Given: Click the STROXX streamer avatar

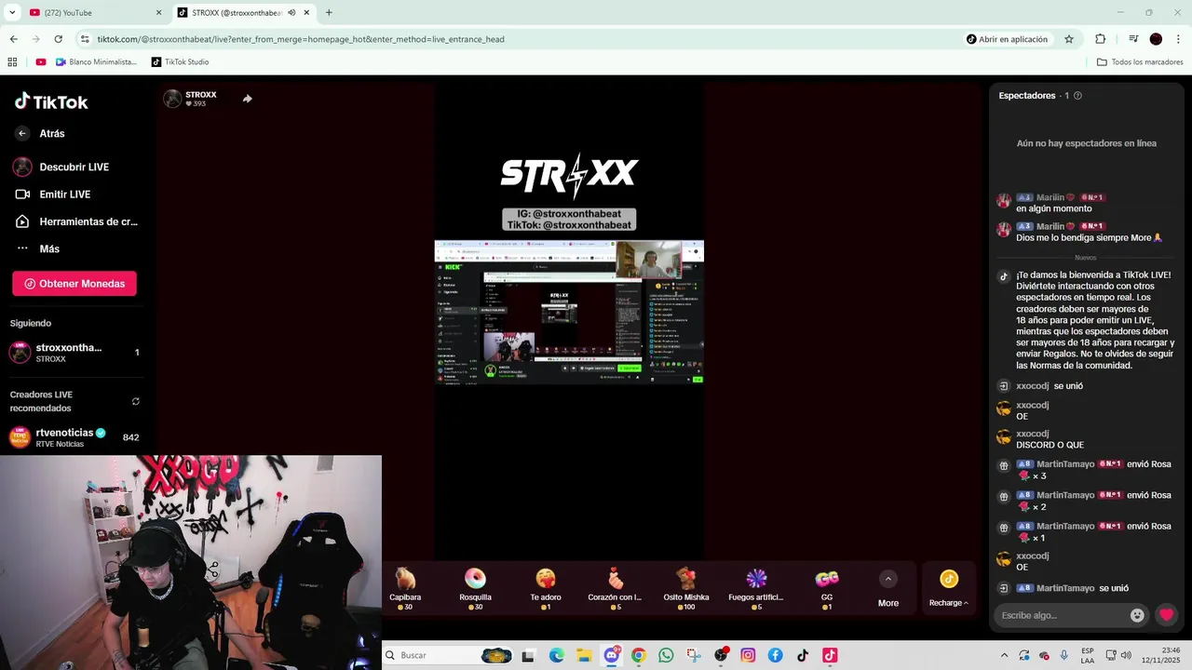Looking at the screenshot, I should (172, 99).
